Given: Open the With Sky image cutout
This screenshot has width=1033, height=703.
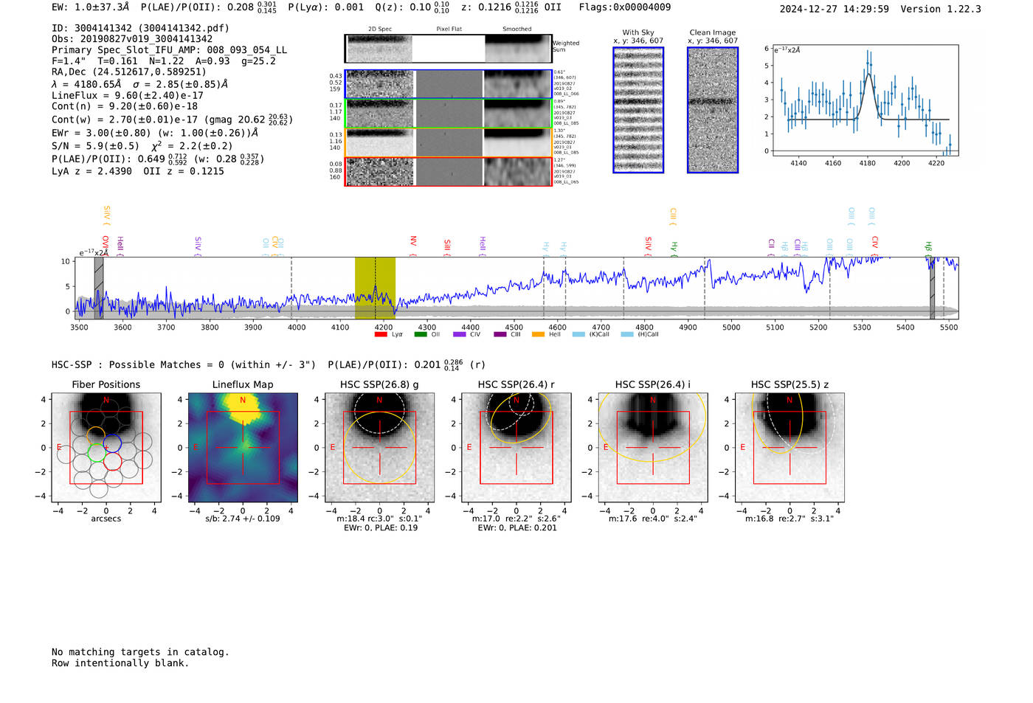Looking at the screenshot, I should [x=638, y=110].
